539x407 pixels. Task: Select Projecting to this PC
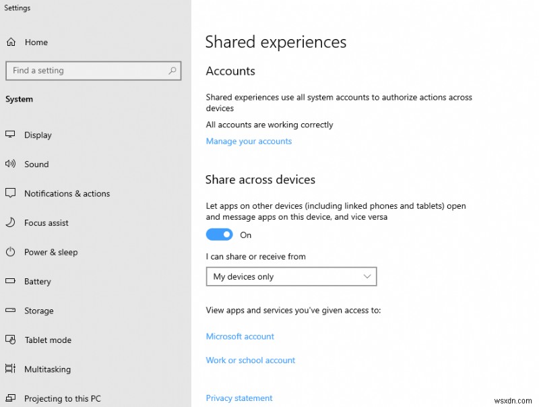click(x=62, y=398)
